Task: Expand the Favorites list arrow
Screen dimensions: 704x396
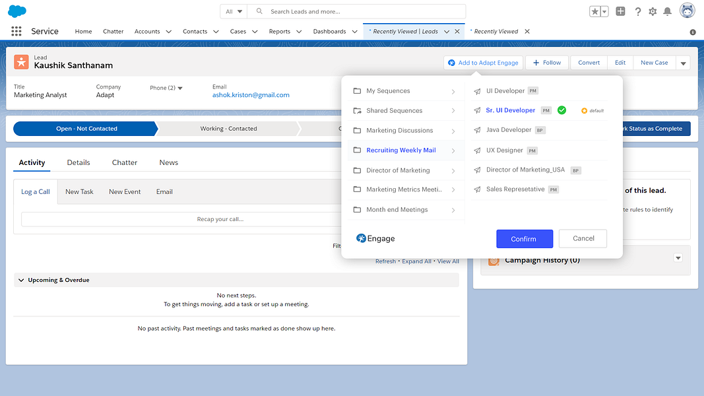Action: [x=604, y=12]
